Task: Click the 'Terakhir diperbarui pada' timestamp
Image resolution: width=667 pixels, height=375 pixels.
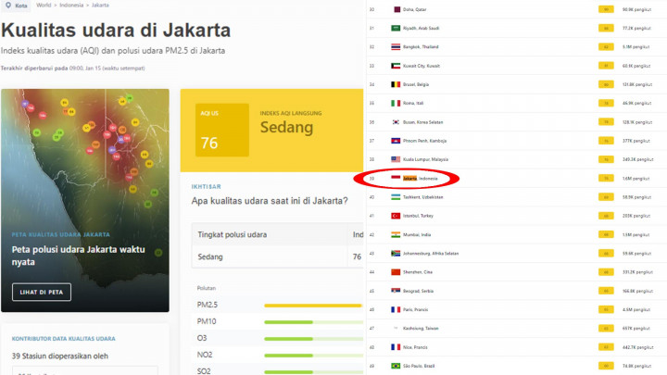Action: 73,68
